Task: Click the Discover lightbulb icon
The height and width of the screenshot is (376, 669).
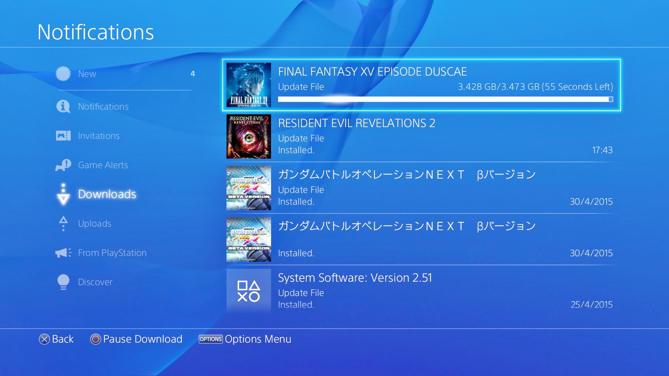Action: pyautogui.click(x=63, y=282)
